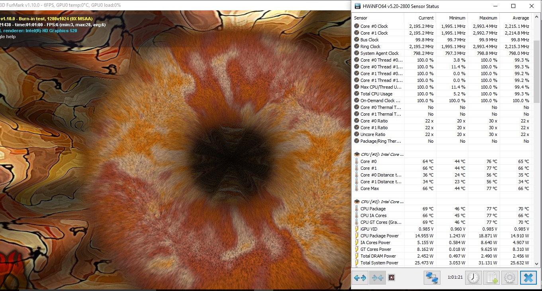Select the Core #0 Thread #0 usage row

[x=442, y=60]
